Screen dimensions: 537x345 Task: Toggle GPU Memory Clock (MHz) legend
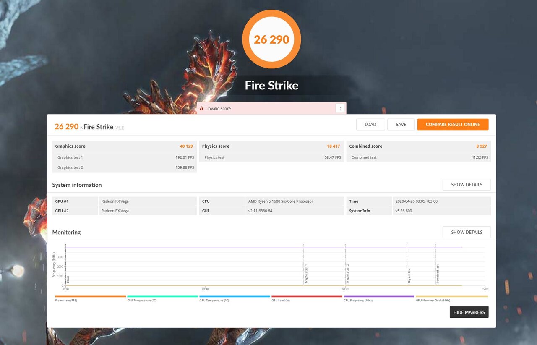click(451, 298)
